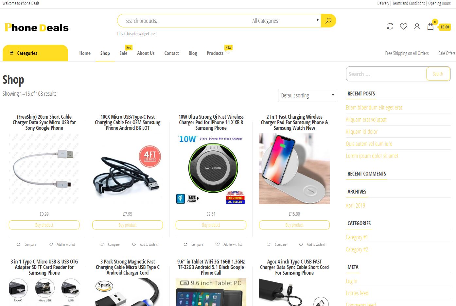
Task: Click Compare icon under 20cm Short Cable
Action: (x=19, y=245)
